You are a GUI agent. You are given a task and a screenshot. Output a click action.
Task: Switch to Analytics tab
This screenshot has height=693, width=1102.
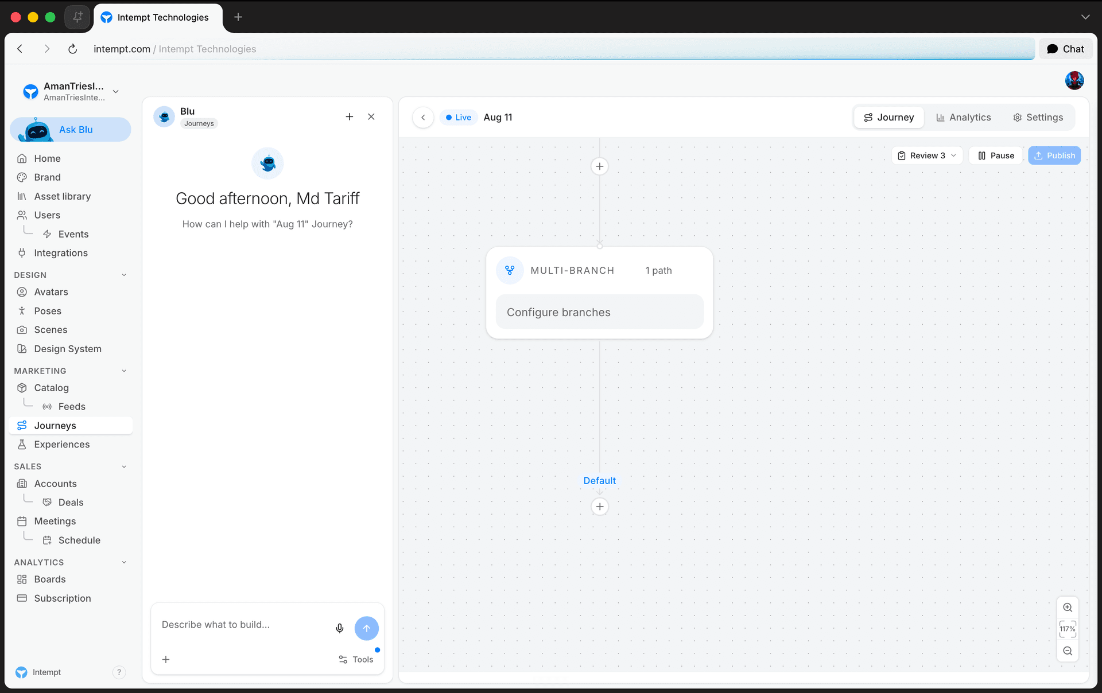pyautogui.click(x=963, y=117)
